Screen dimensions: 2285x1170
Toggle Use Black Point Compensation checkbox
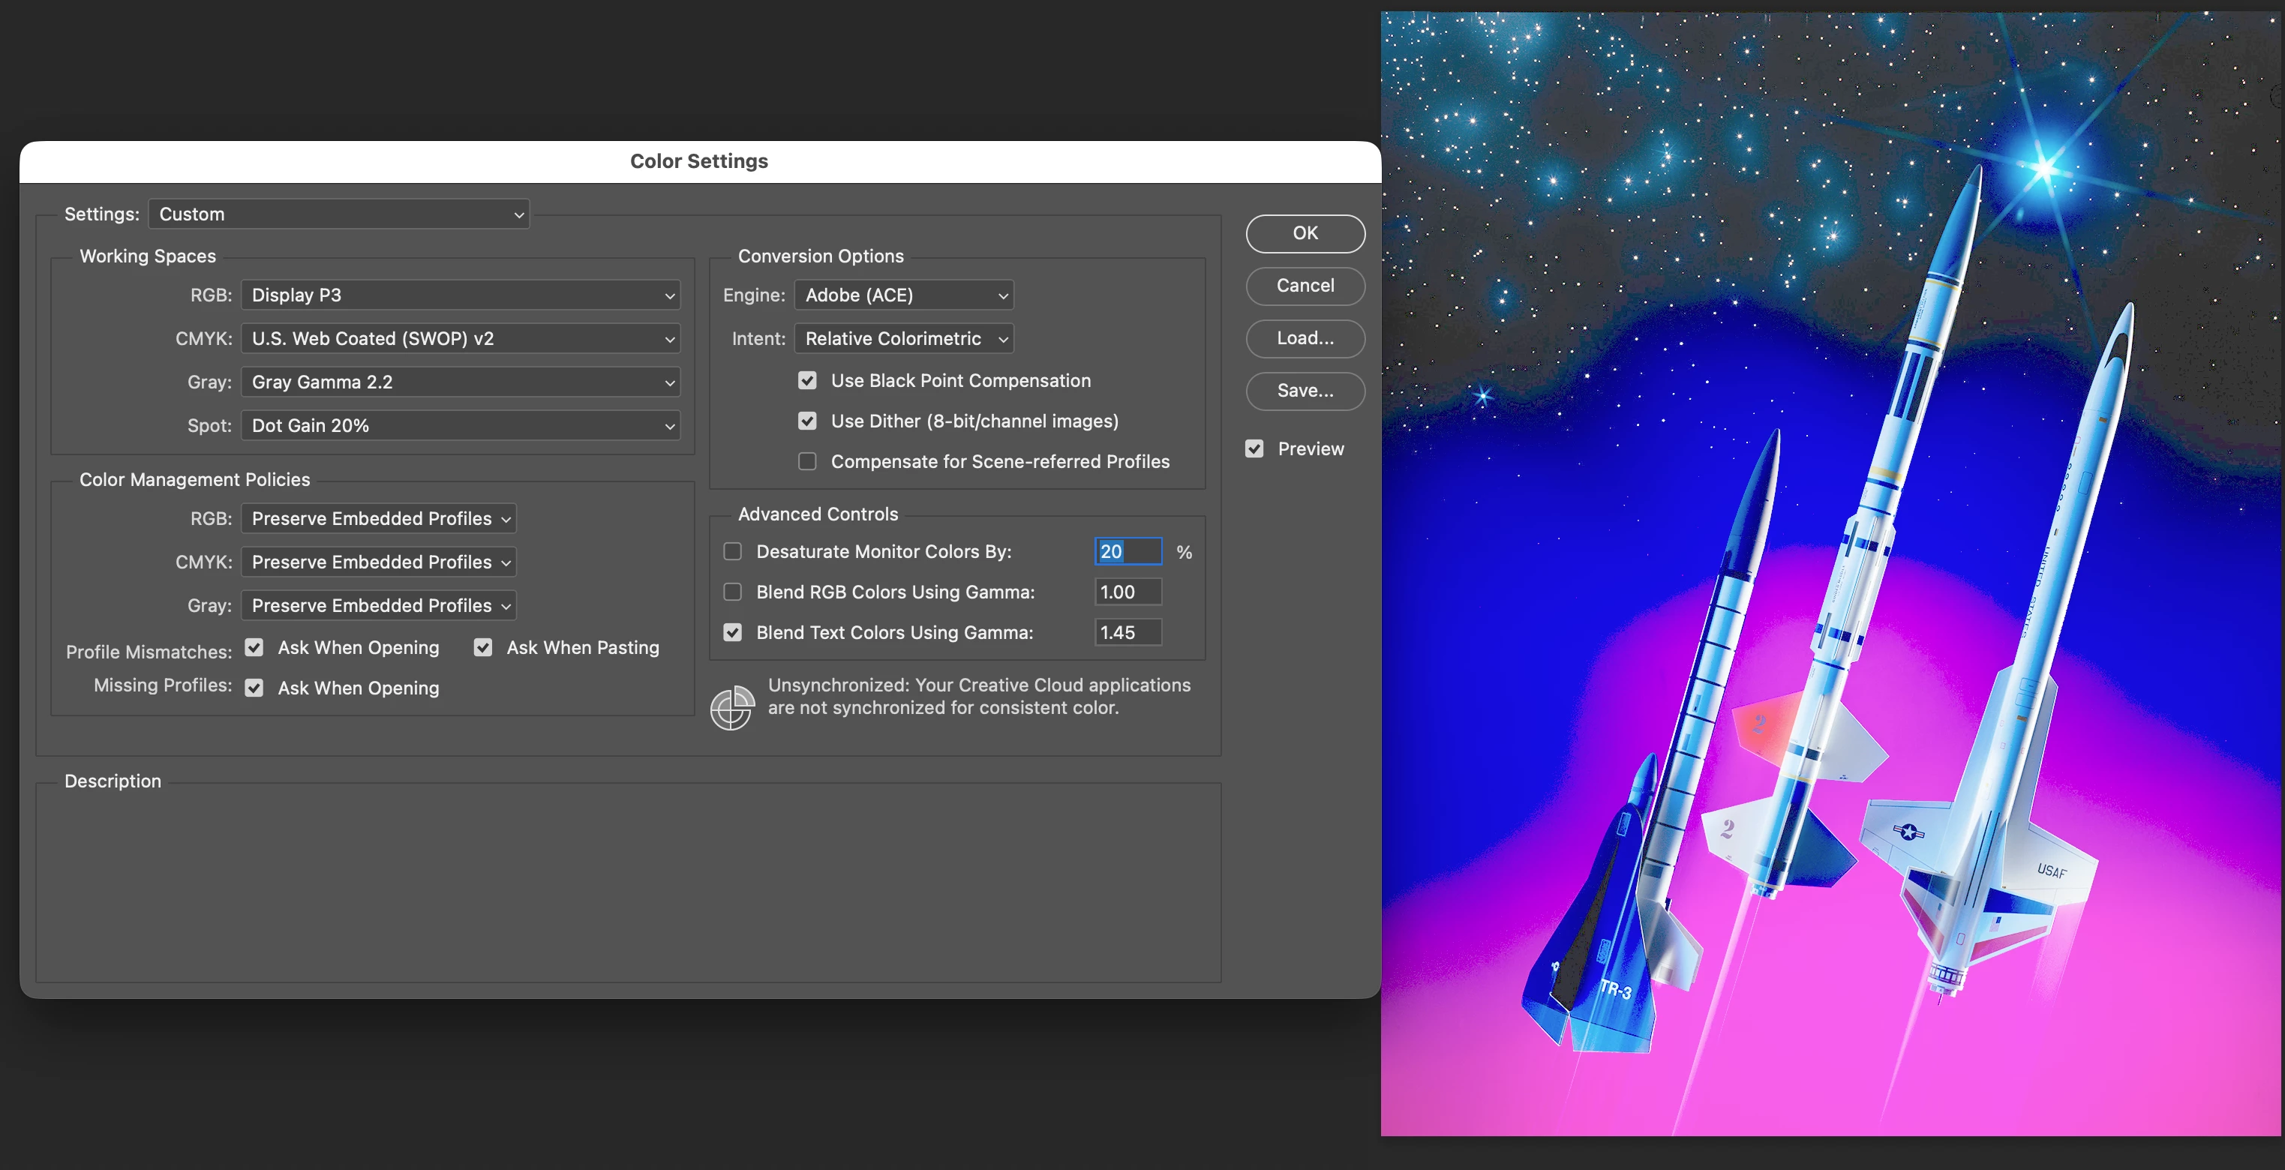click(x=807, y=380)
